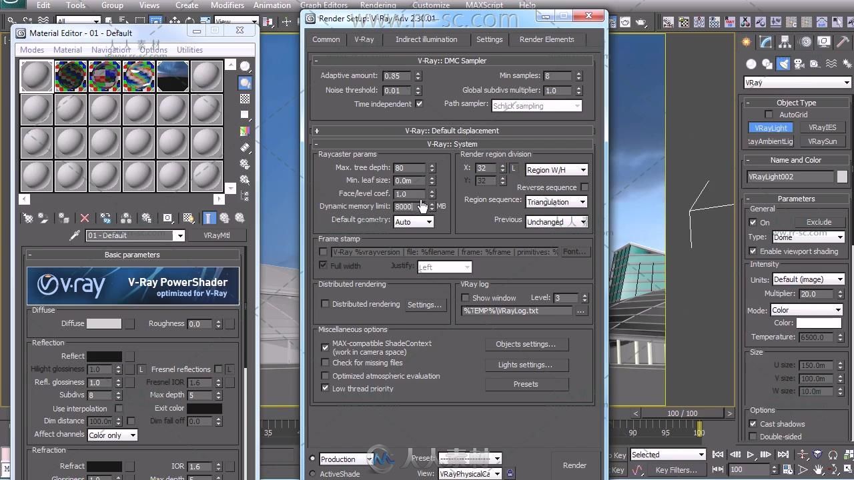Viewport: 854px width, 480px height.
Task: Open the Previous Unchanged dropdown
Action: [x=556, y=222]
